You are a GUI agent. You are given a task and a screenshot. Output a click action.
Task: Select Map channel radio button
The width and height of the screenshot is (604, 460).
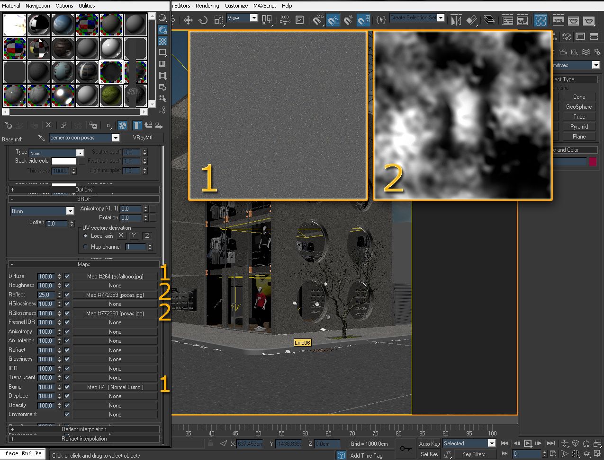[85, 247]
